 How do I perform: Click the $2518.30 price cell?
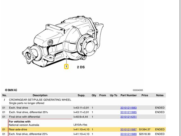pyautogui.click(x=145, y=134)
